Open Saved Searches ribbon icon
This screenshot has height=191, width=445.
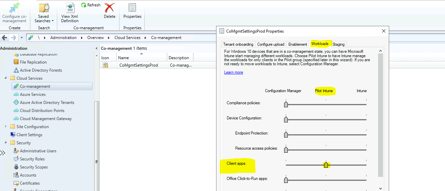click(x=44, y=8)
